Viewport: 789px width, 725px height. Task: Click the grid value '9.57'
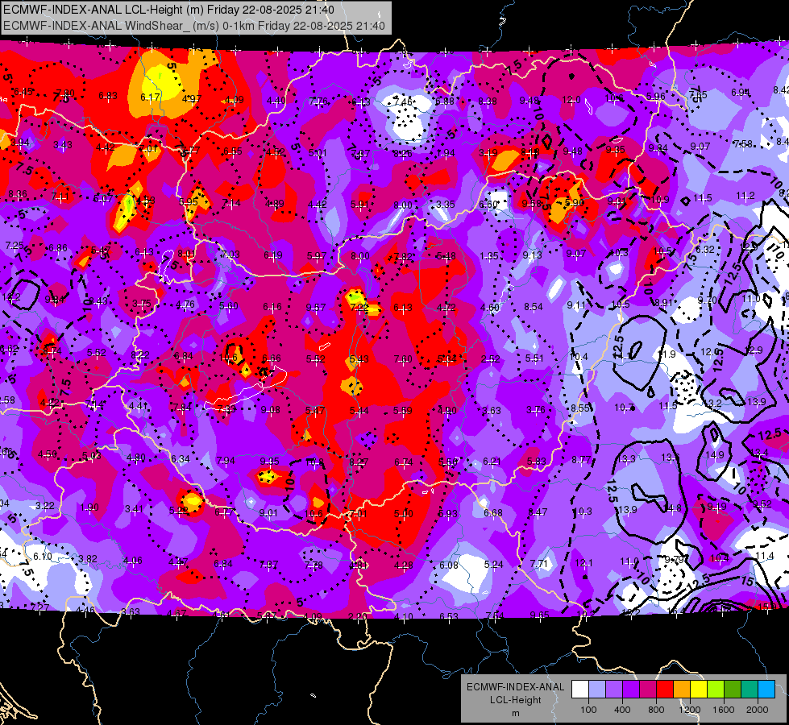pyautogui.click(x=315, y=308)
